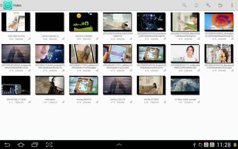Play the black 1414113693572 video thumbnail
Screen dimensions: 238x149
click(49, 22)
